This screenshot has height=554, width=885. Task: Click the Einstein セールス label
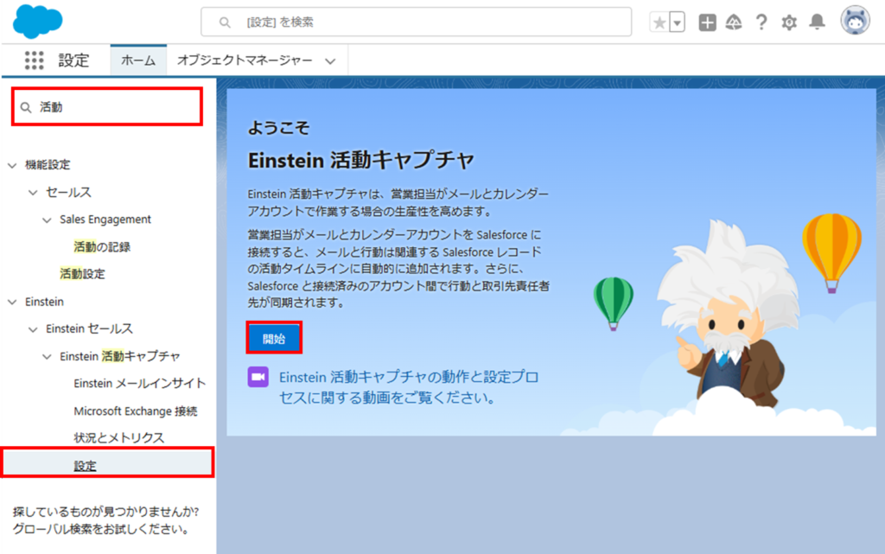(x=89, y=329)
